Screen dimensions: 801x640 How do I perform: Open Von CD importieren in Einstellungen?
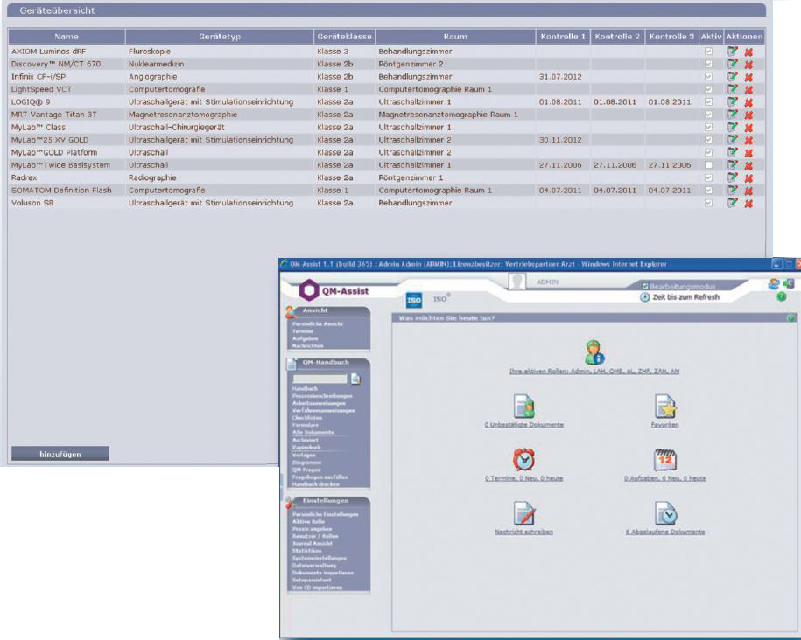pos(317,588)
